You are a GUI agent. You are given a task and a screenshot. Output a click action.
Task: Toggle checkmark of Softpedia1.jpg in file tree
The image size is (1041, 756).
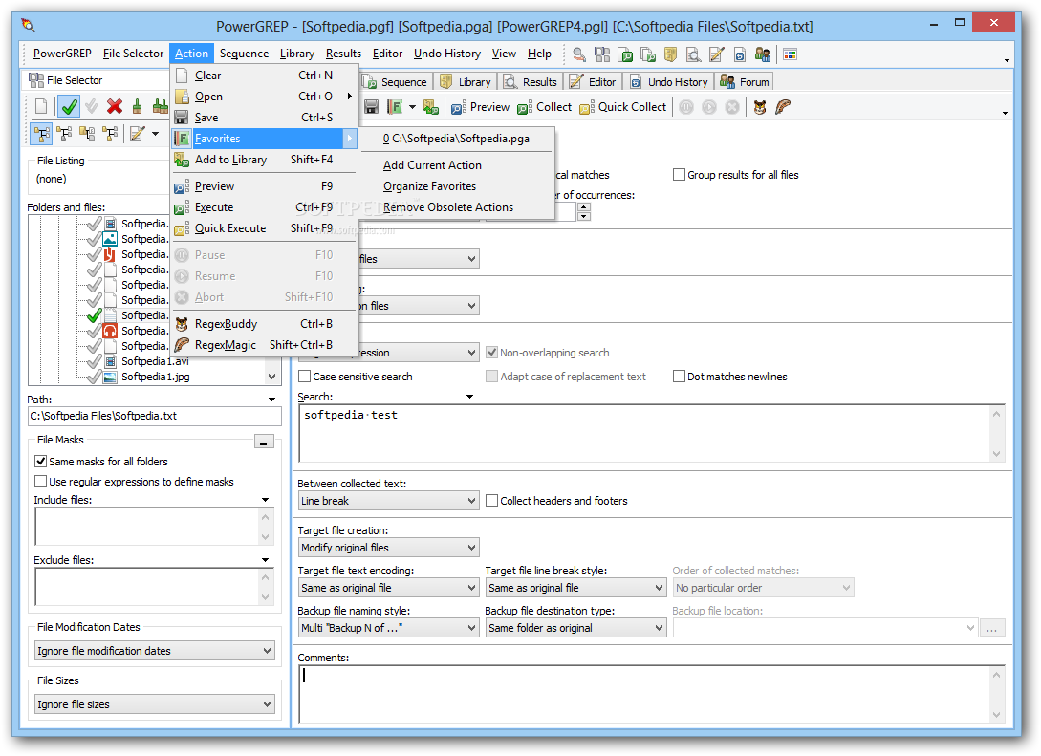coord(94,377)
